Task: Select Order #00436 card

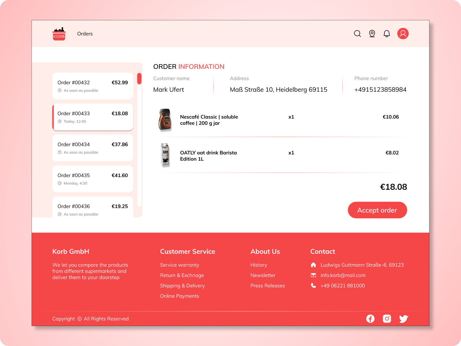Action: point(93,207)
